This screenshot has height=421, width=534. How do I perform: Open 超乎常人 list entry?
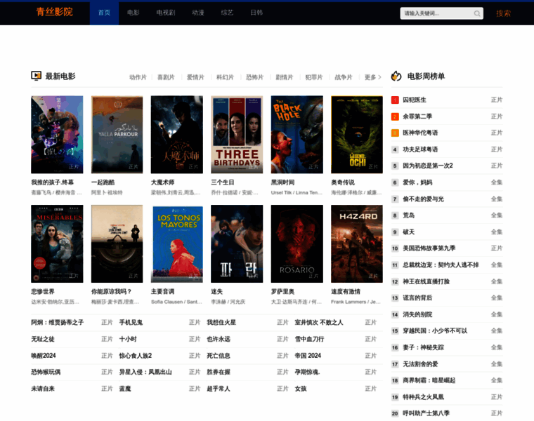pyautogui.click(x=219, y=389)
